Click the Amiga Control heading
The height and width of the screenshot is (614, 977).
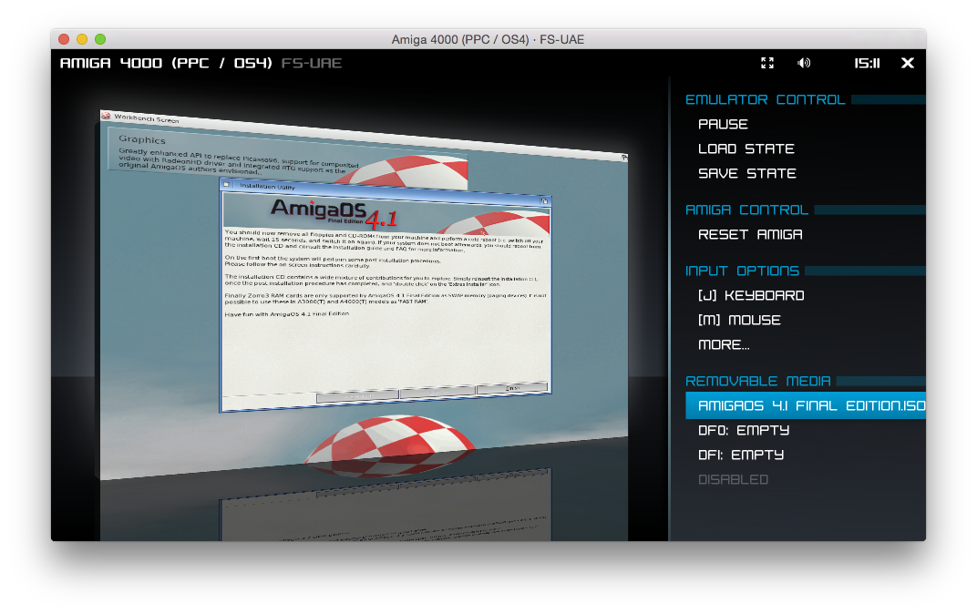(x=746, y=210)
